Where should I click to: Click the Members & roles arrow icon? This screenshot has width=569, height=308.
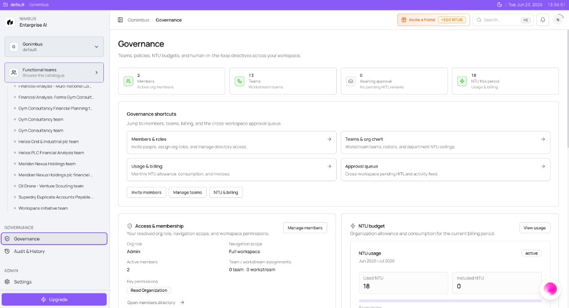[329, 139]
